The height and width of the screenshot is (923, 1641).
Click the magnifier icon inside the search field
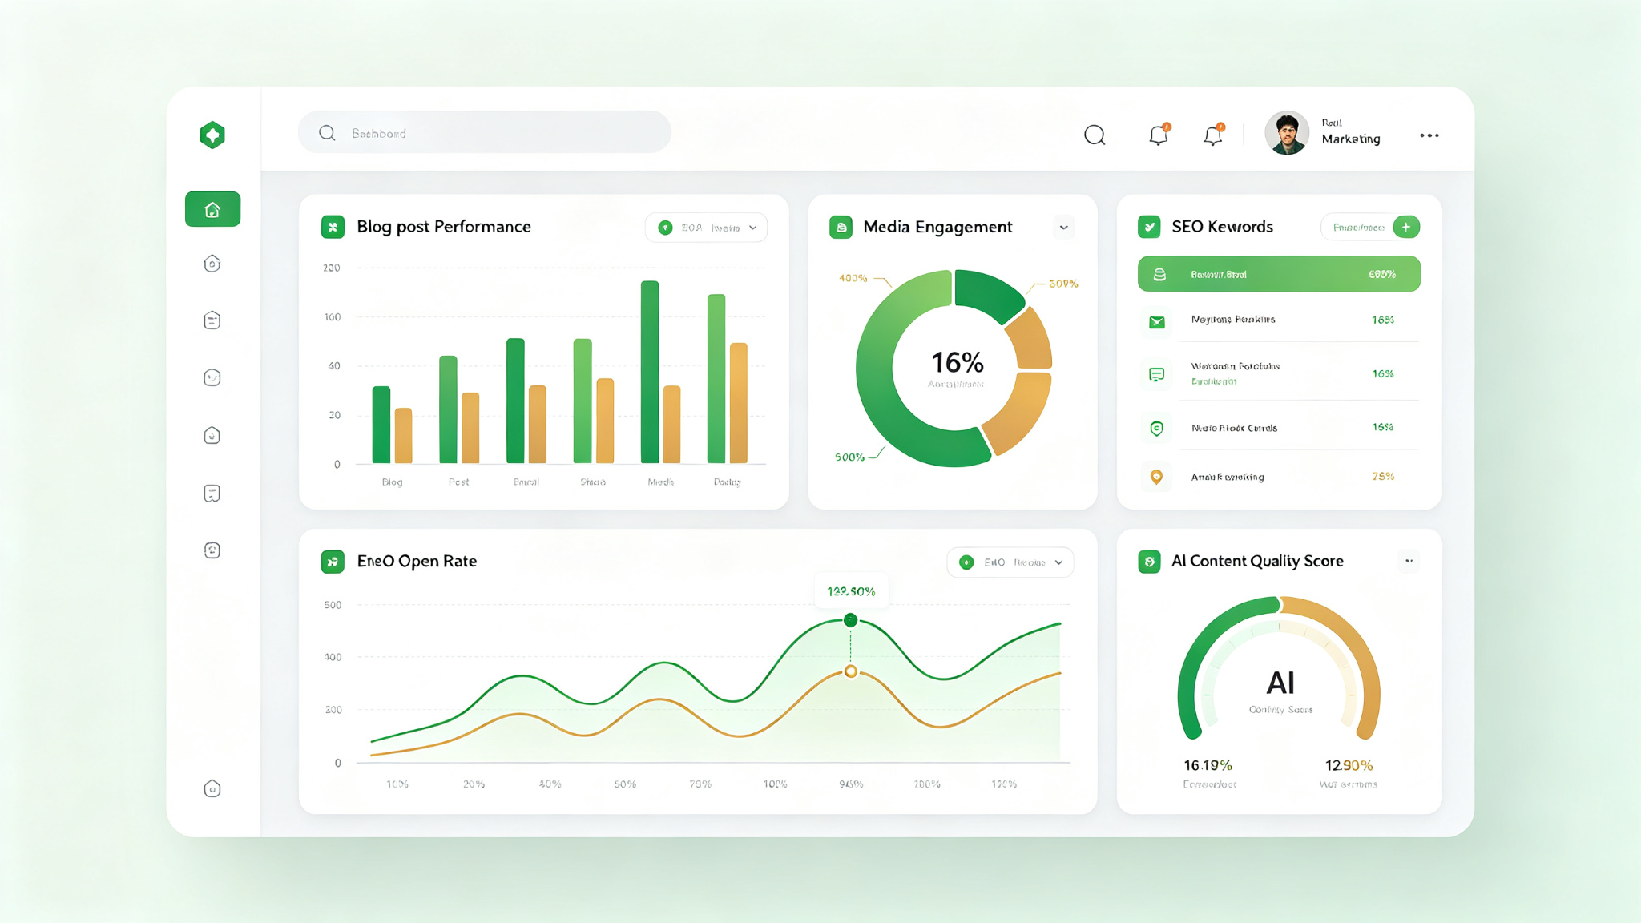click(327, 133)
